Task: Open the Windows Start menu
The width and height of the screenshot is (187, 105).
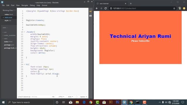Action: tap(3, 102)
